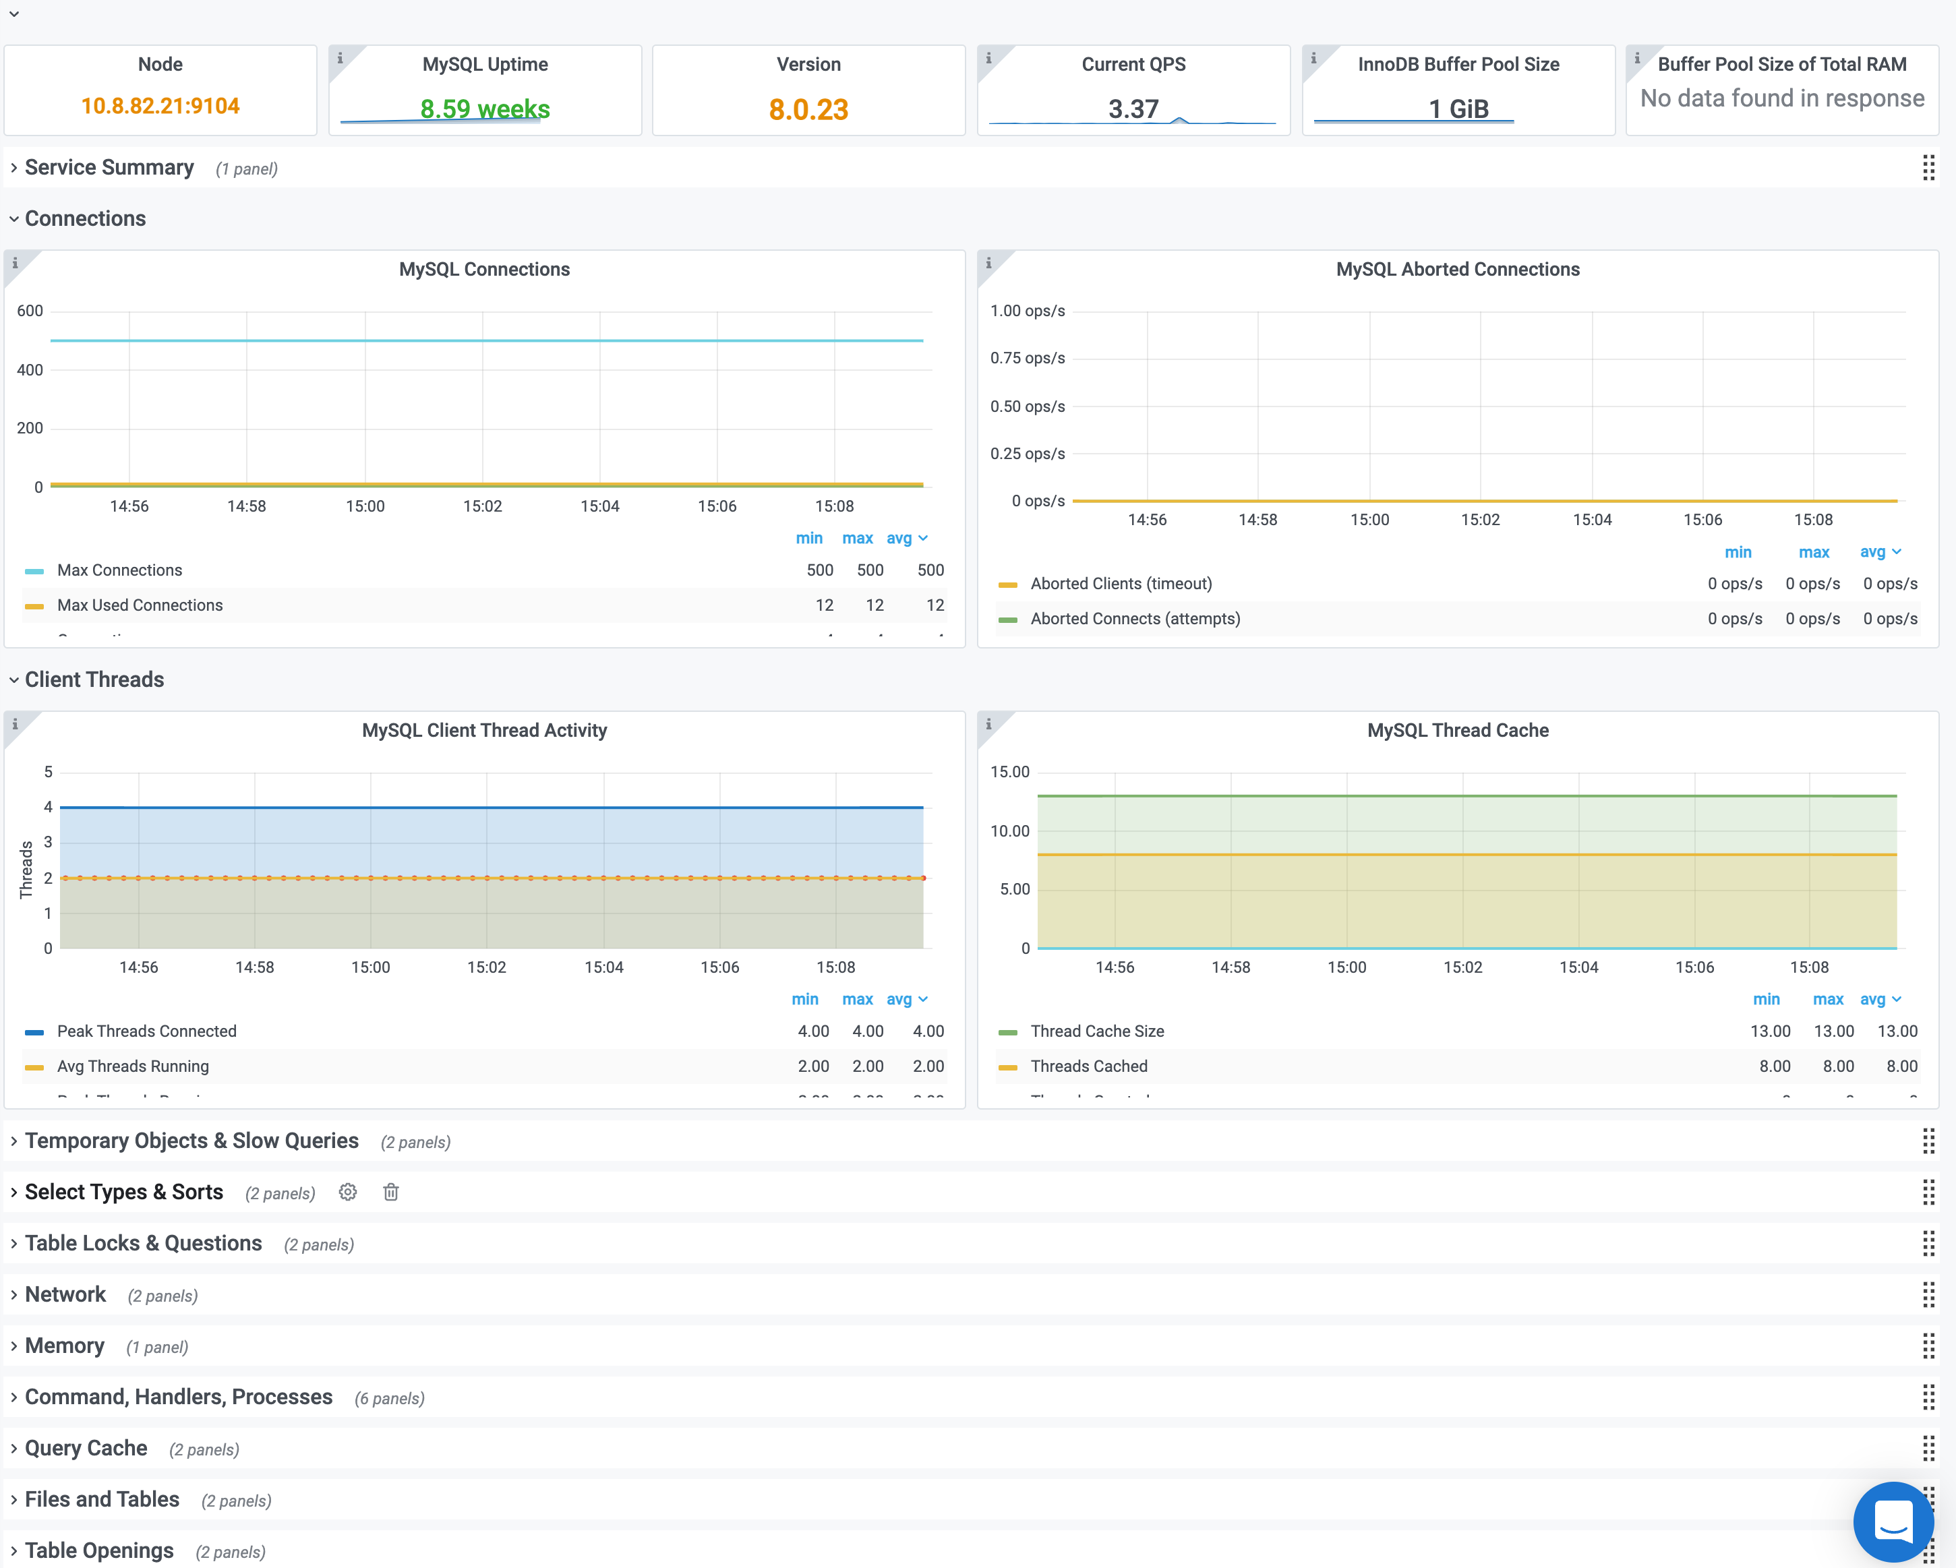The height and width of the screenshot is (1568, 1956).
Task: Hide the Max Connections series in the legend
Action: (120, 570)
